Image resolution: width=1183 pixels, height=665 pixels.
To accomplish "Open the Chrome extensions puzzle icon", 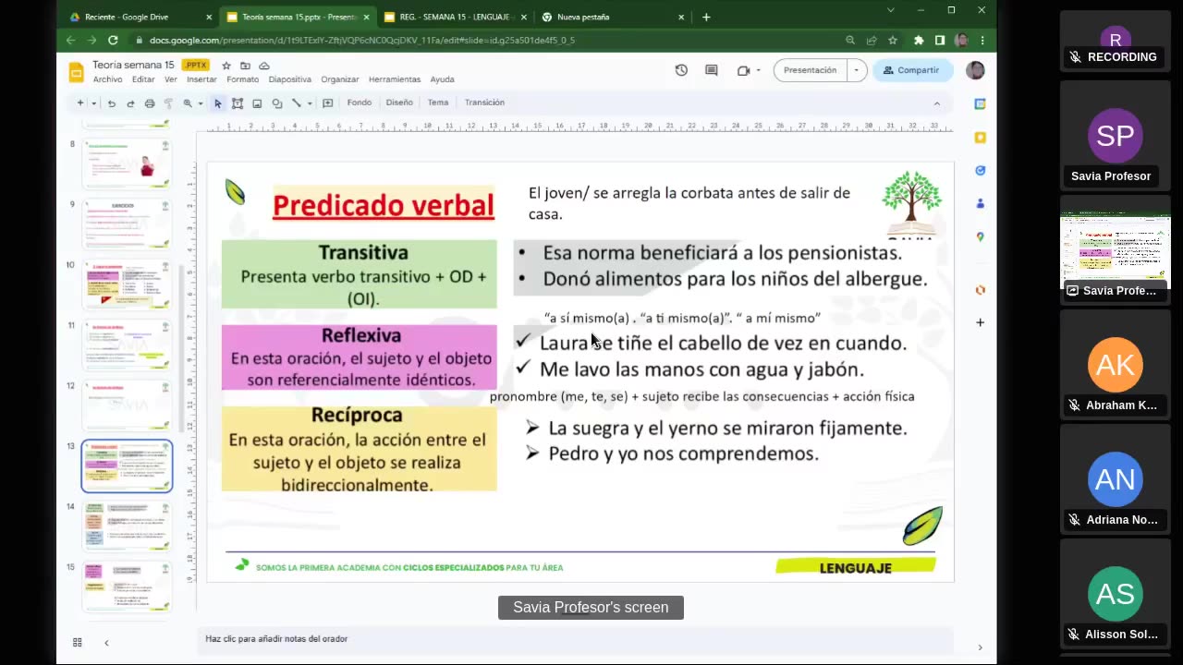I will pos(918,41).
